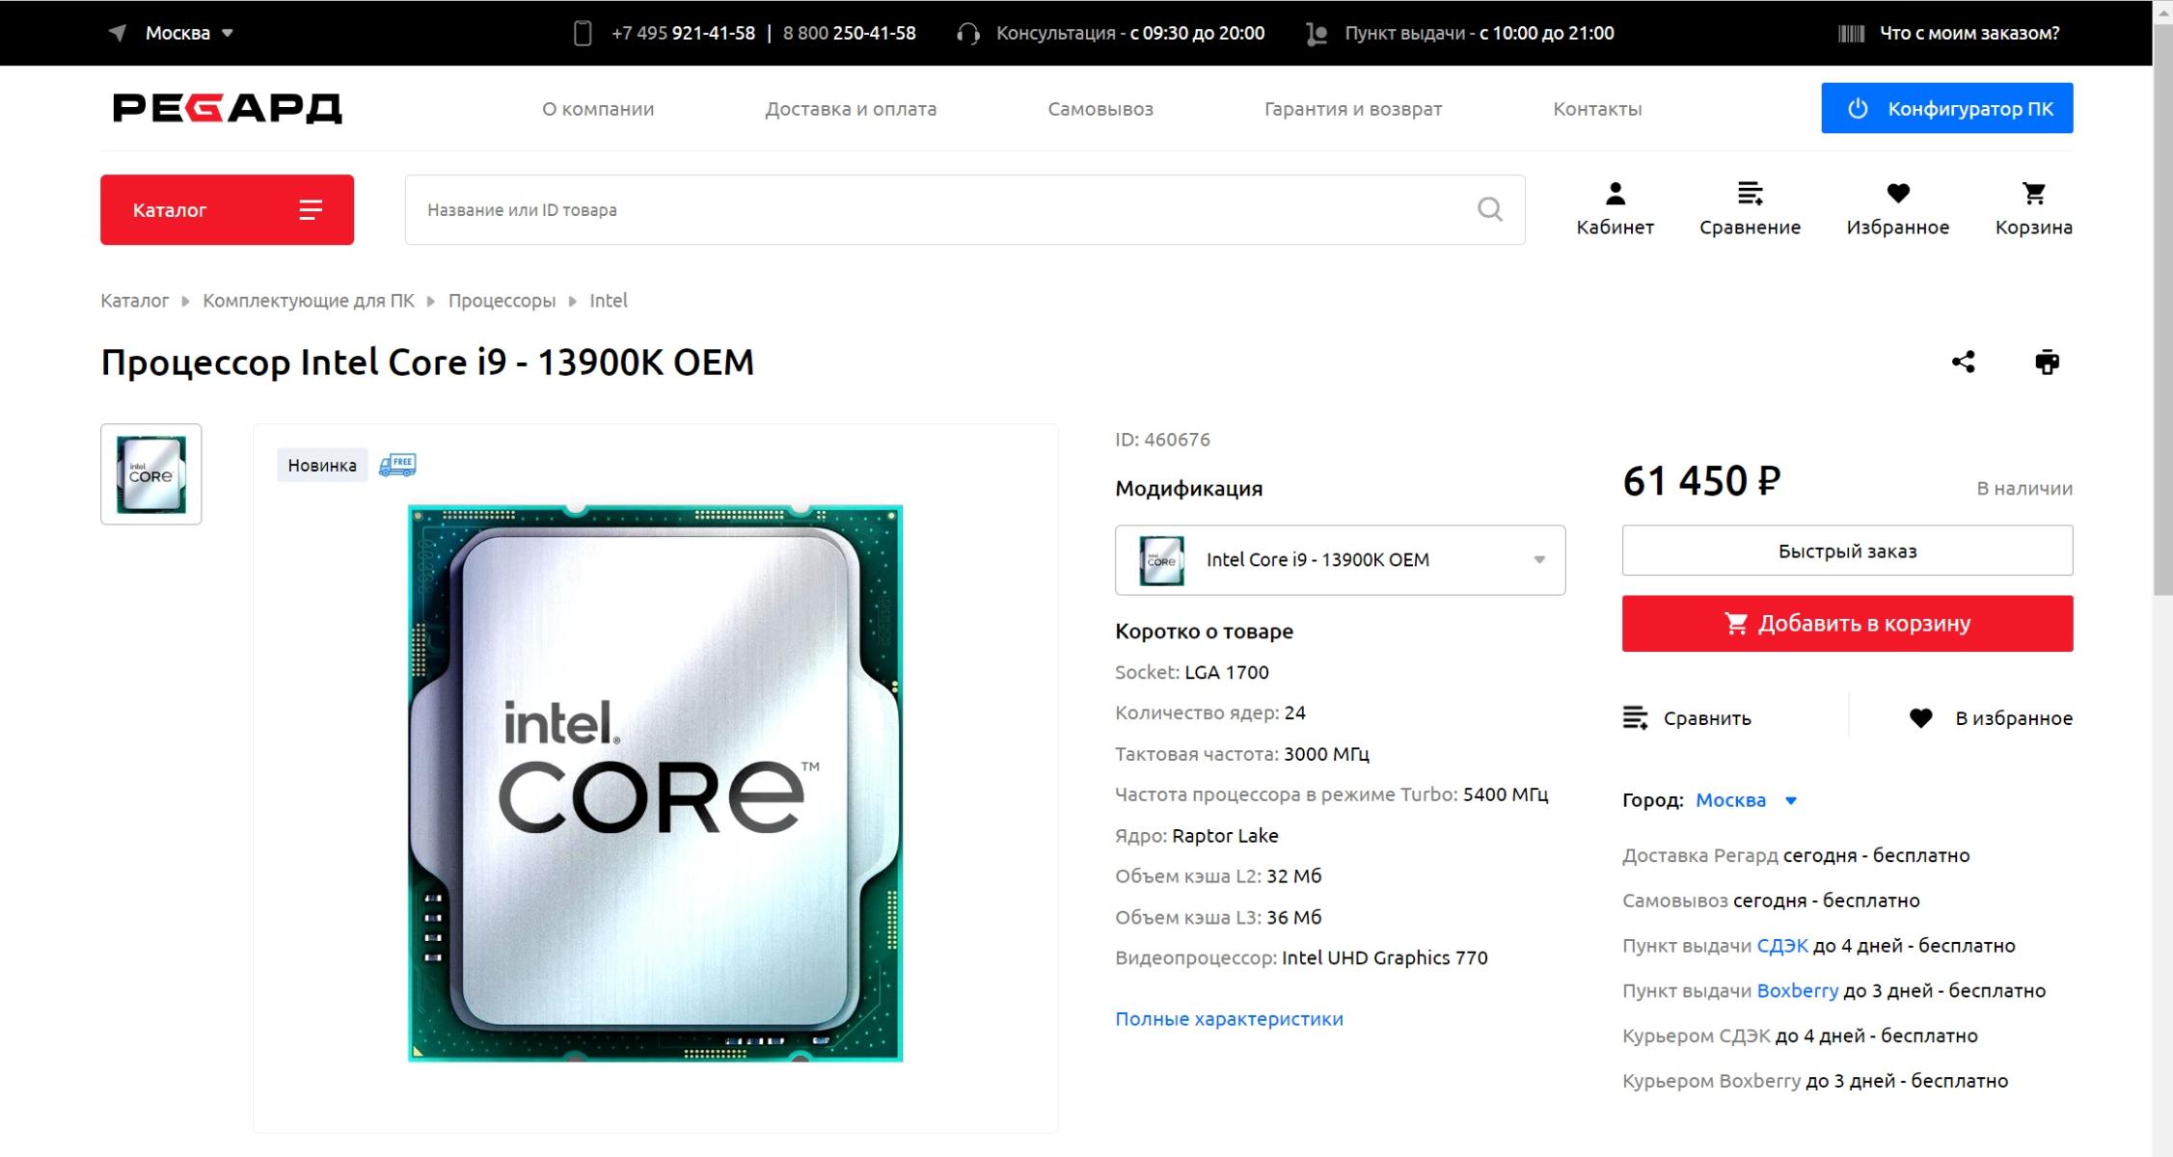Viewport: 2173px width, 1157px height.
Task: Open the red Каталог menu button
Action: point(227,209)
